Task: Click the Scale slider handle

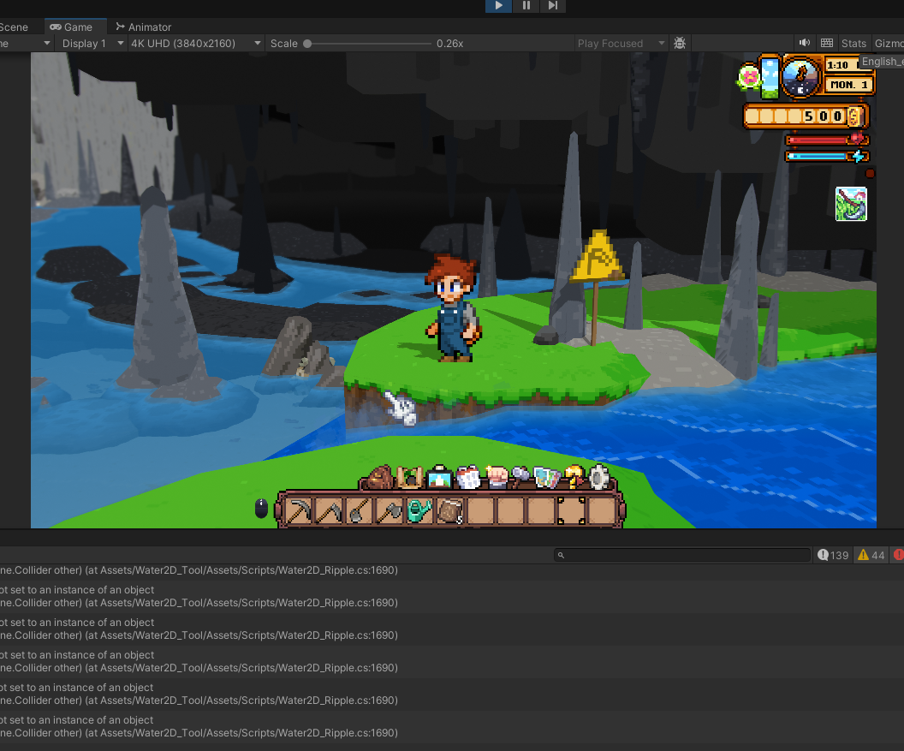Action: click(x=307, y=44)
